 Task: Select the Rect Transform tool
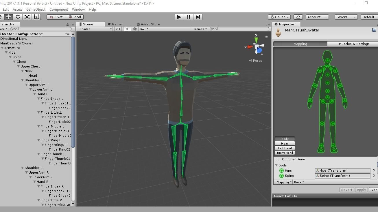point(36,17)
